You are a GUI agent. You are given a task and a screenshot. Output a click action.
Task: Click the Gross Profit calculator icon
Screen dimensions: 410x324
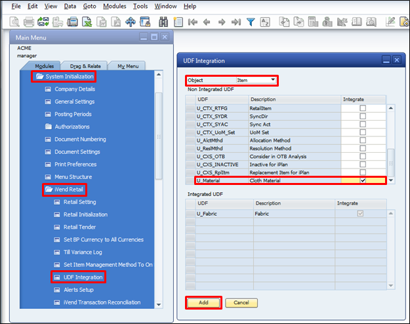click(x=313, y=22)
